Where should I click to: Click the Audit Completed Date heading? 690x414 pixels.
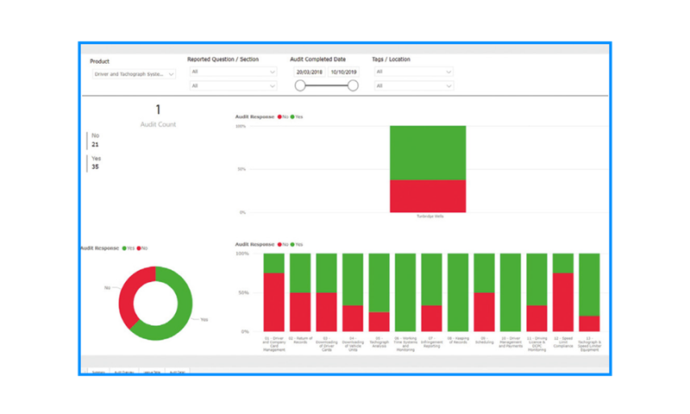[317, 60]
